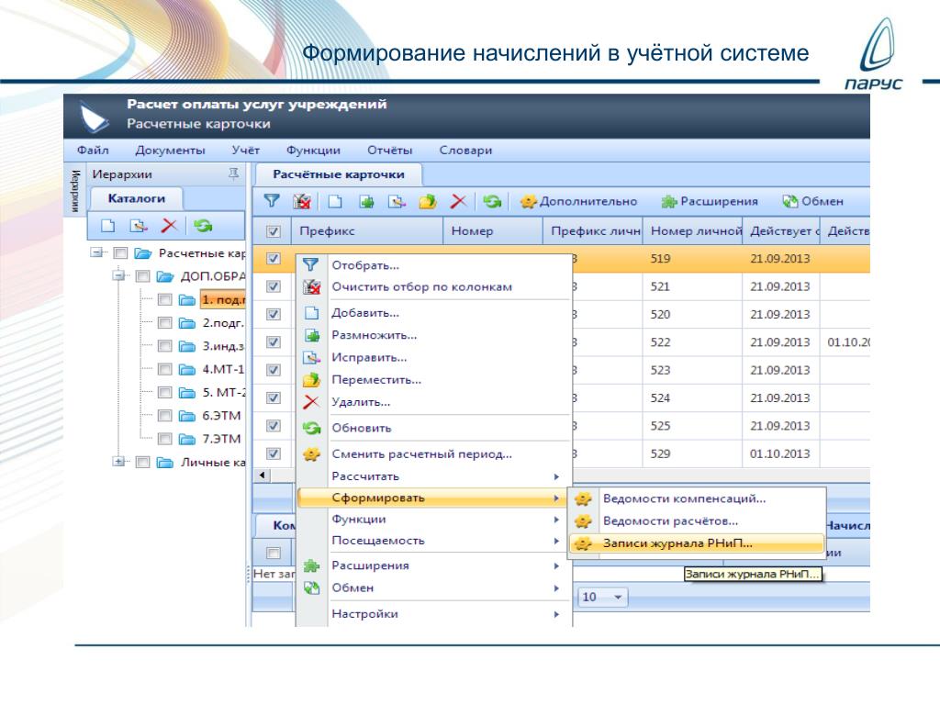Toggle the select-all checkbox in the table header

tap(274, 230)
